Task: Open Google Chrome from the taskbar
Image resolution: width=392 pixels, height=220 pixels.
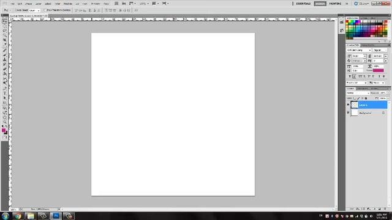Action: click(18, 216)
